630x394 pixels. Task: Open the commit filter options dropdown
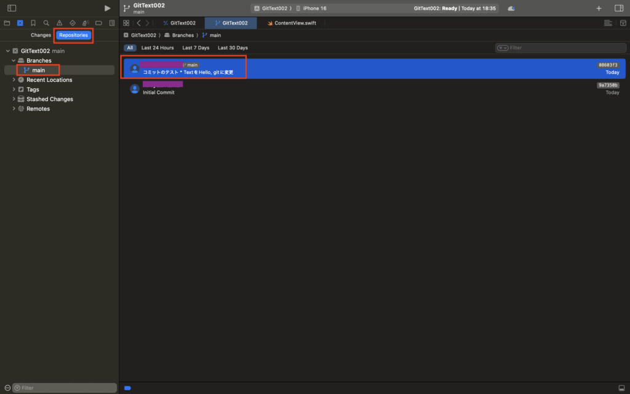pyautogui.click(x=503, y=48)
